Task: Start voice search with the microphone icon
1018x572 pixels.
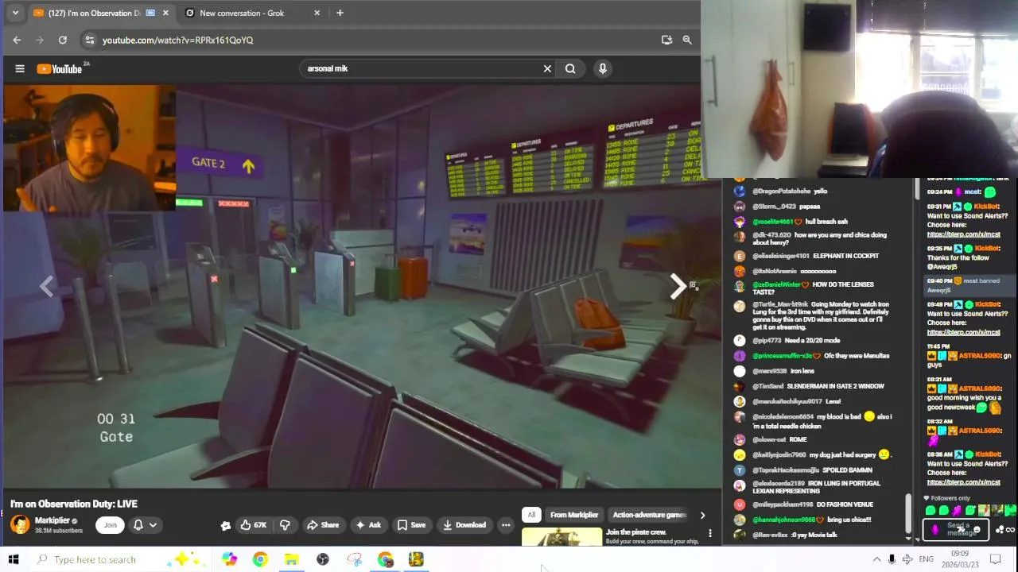Action: point(603,68)
